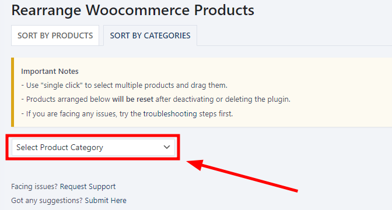Click the note about deactivating the plugin
Image resolution: width=392 pixels, height=210 pixels.
coord(156,99)
